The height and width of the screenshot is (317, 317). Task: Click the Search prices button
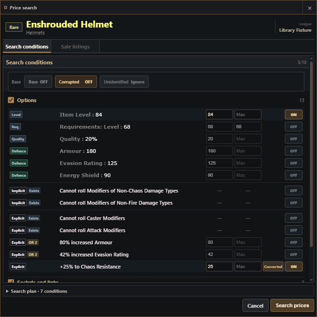pos(292,305)
